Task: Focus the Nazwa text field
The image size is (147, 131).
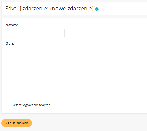Action: [35, 33]
